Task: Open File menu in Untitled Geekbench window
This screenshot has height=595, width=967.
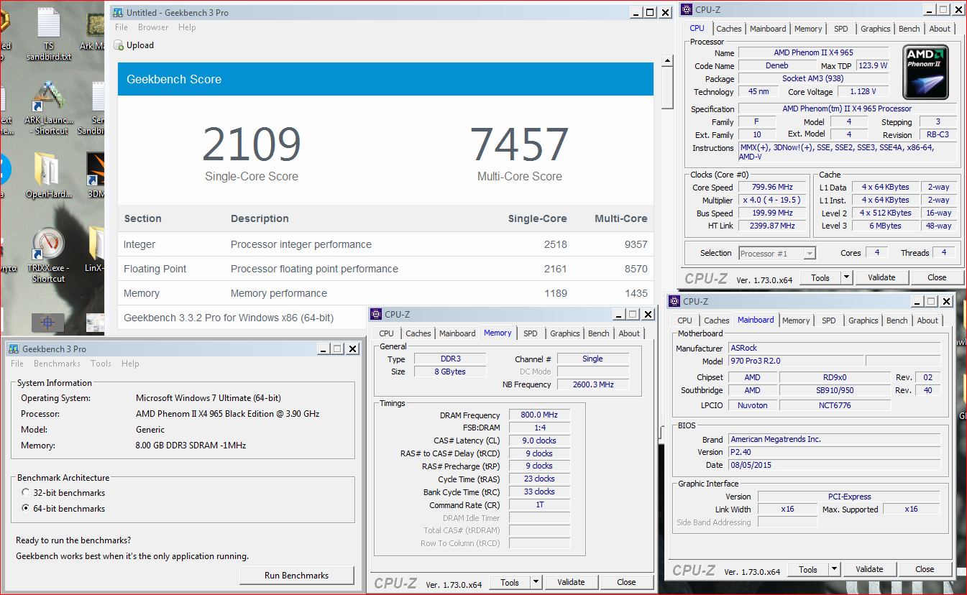Action: coord(122,27)
